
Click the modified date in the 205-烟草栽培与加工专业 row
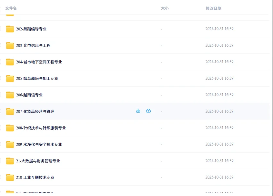tap(219, 78)
